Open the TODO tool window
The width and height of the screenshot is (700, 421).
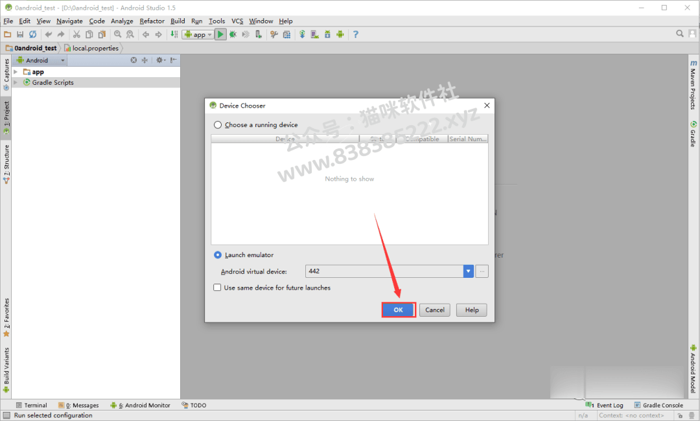click(x=194, y=405)
